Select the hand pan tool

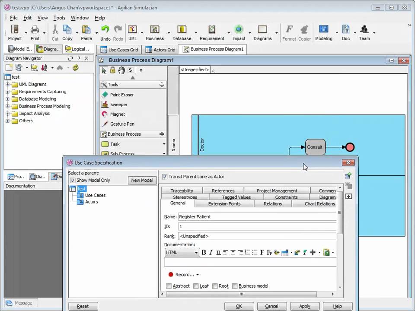pos(121,70)
